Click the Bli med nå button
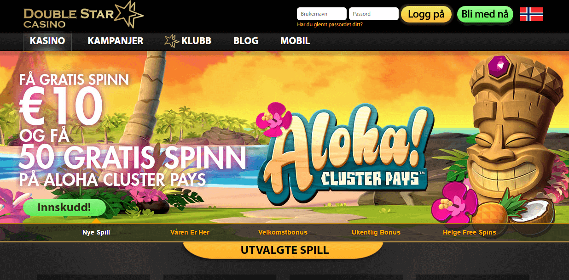 click(485, 14)
